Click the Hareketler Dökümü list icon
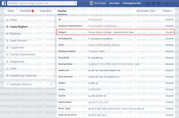The height and width of the screenshot is (118, 179). [7, 84]
